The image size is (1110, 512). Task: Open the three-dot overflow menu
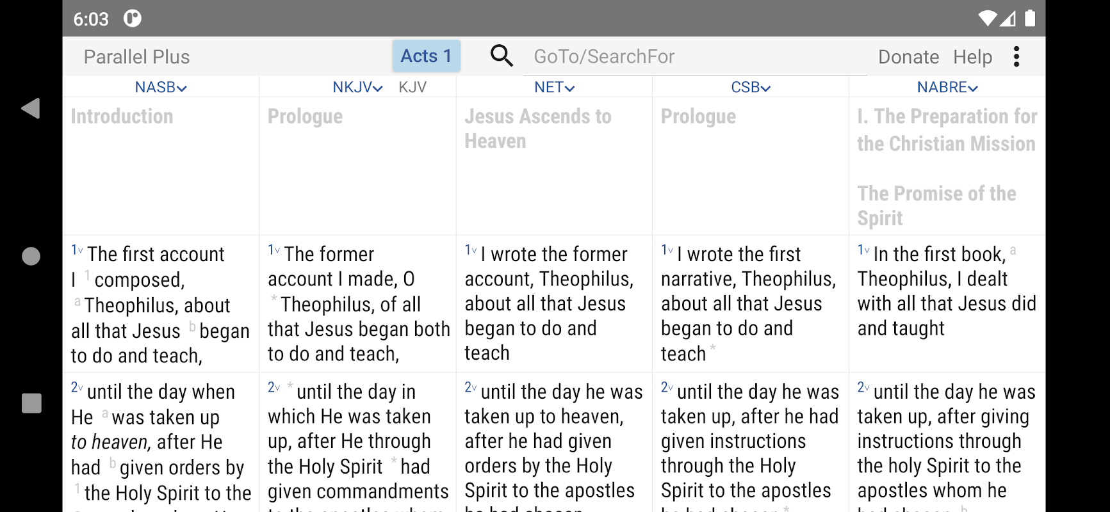[x=1016, y=56]
